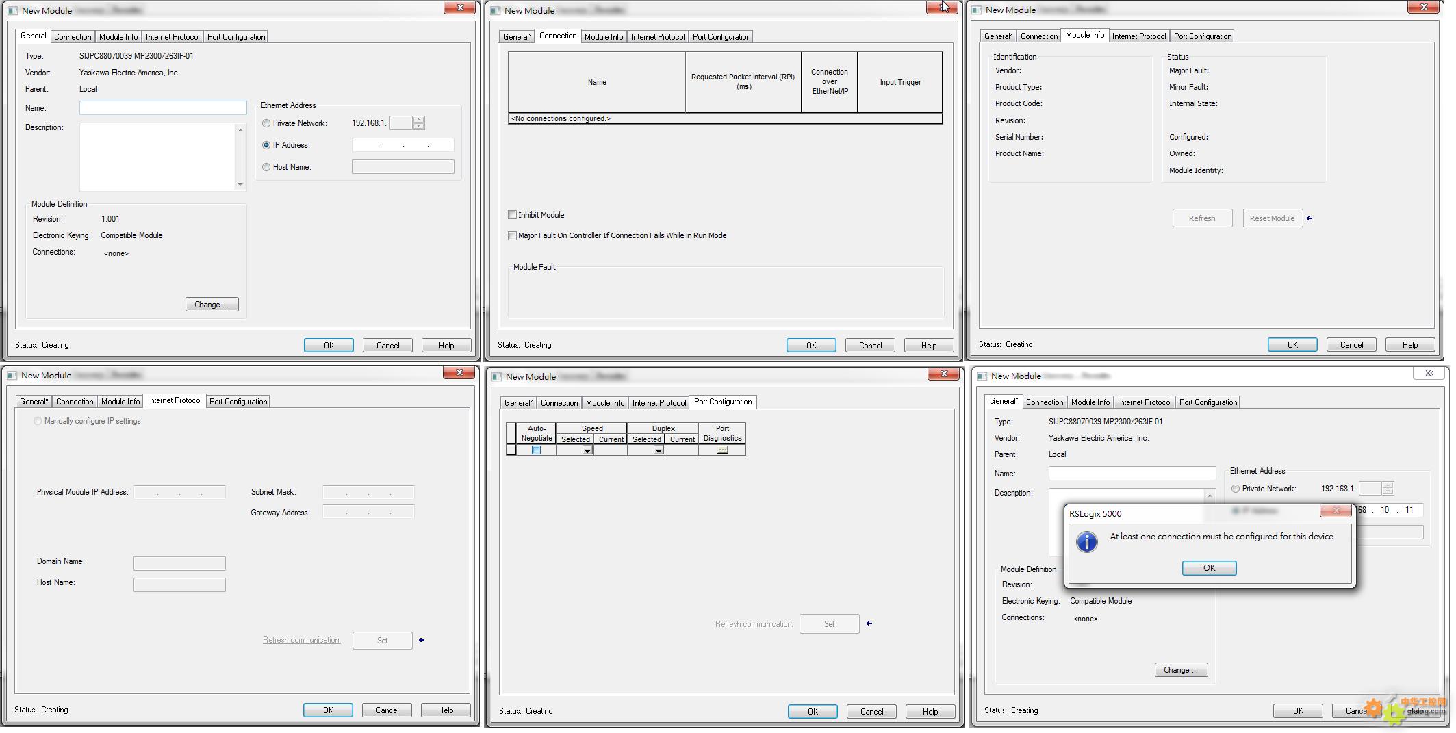Viewport: 1456px width, 733px height.
Task: Click title-bar icon of the window showing Port Configuration tab
Action: [x=496, y=377]
